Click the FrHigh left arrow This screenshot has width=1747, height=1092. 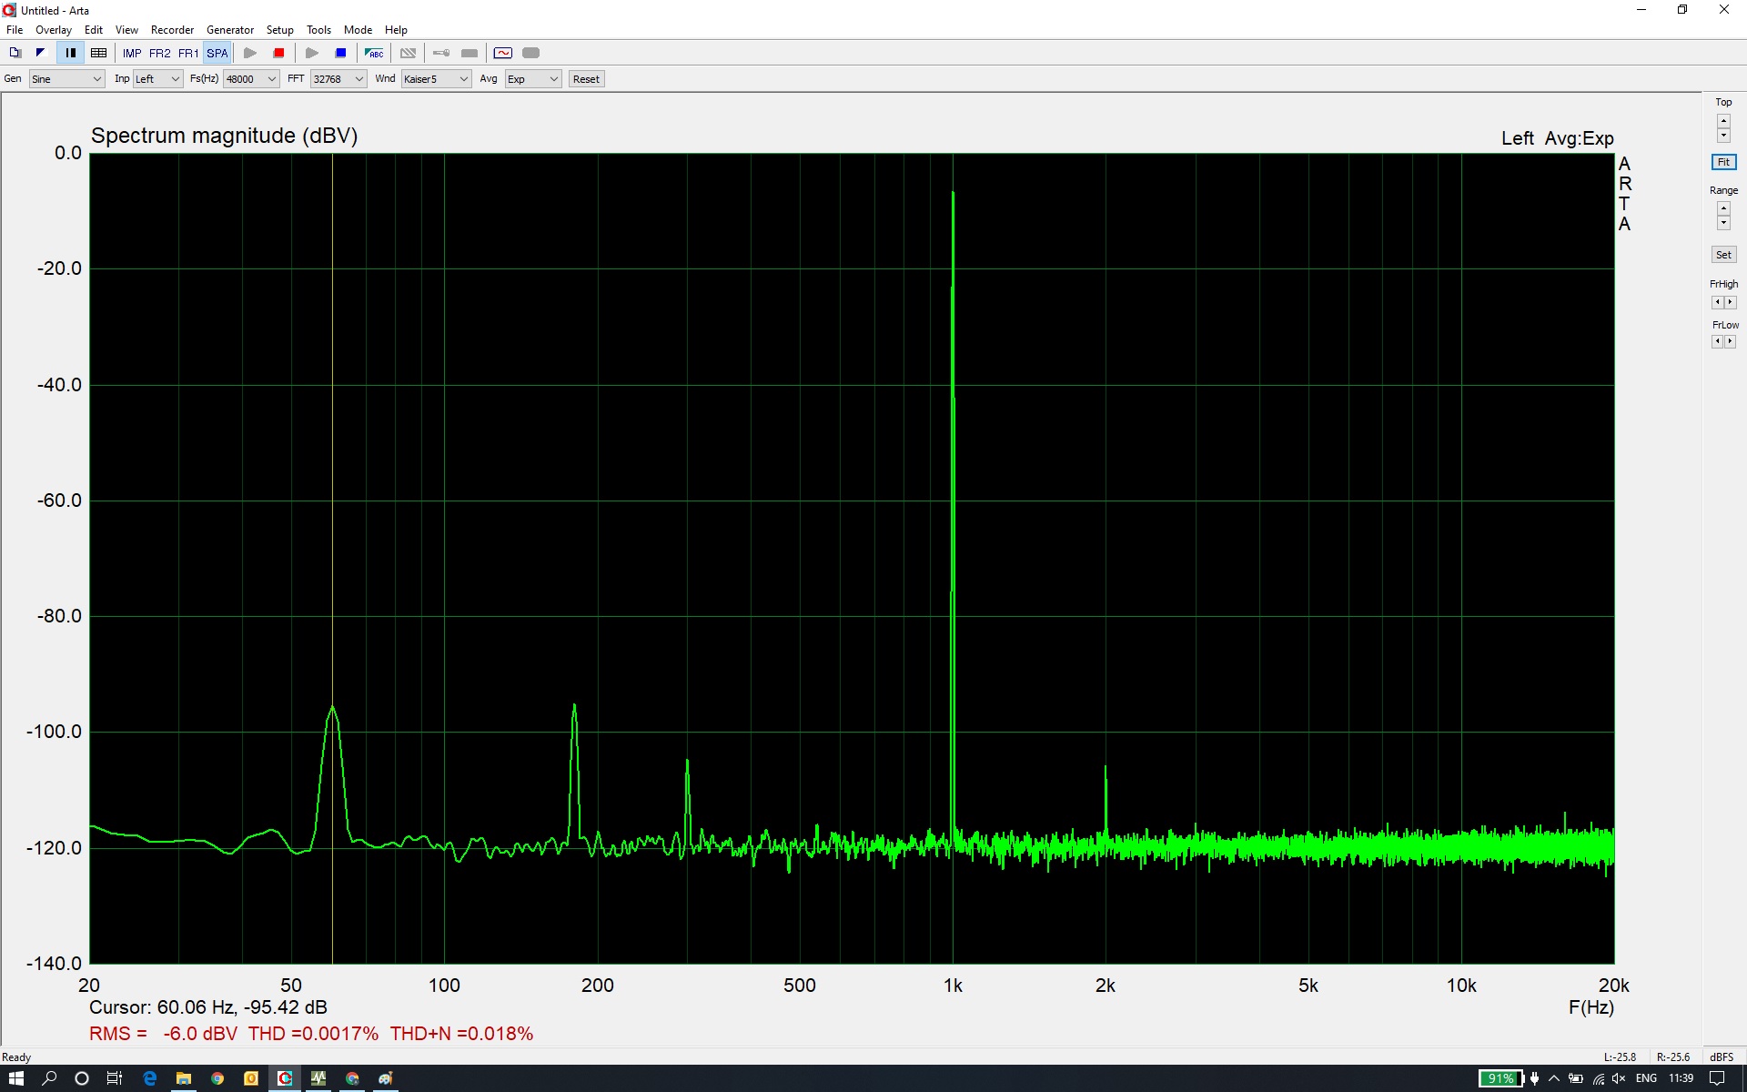(1717, 302)
